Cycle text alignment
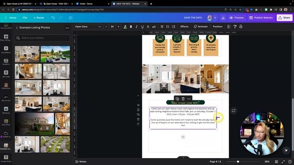Viewport: 294px width, 165px height. click(162, 27)
